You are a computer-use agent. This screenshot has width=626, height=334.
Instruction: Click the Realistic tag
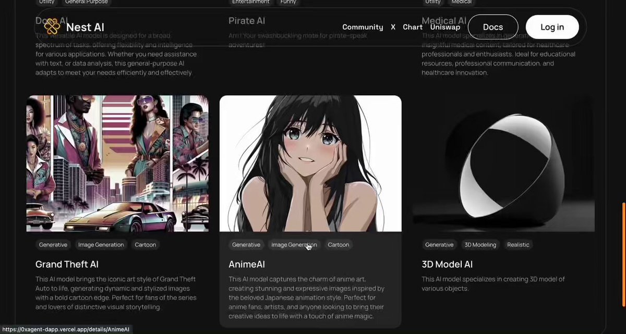[518, 245]
